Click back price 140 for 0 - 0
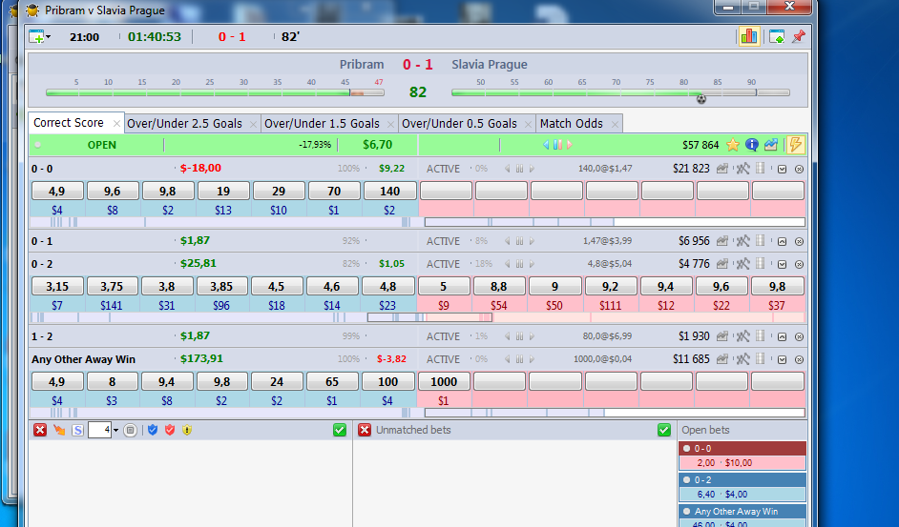The width and height of the screenshot is (899, 527). coord(389,191)
